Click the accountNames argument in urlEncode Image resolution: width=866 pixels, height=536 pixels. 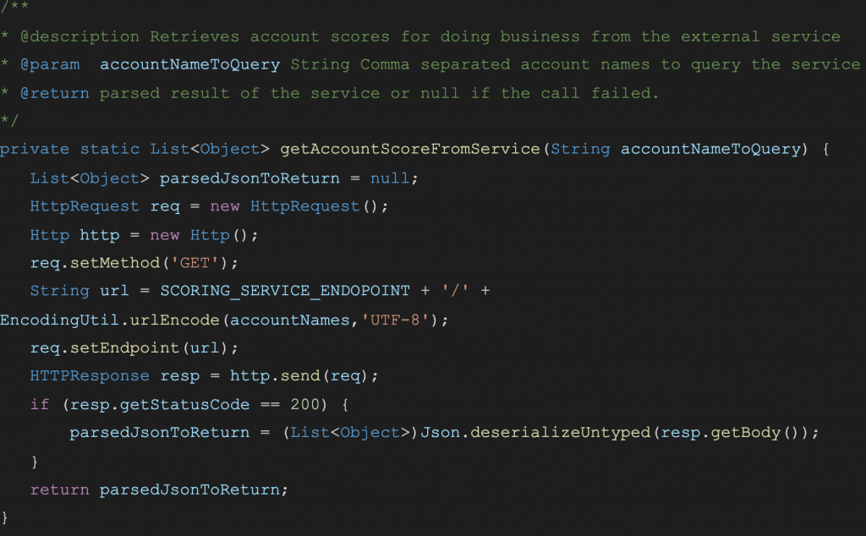(290, 320)
